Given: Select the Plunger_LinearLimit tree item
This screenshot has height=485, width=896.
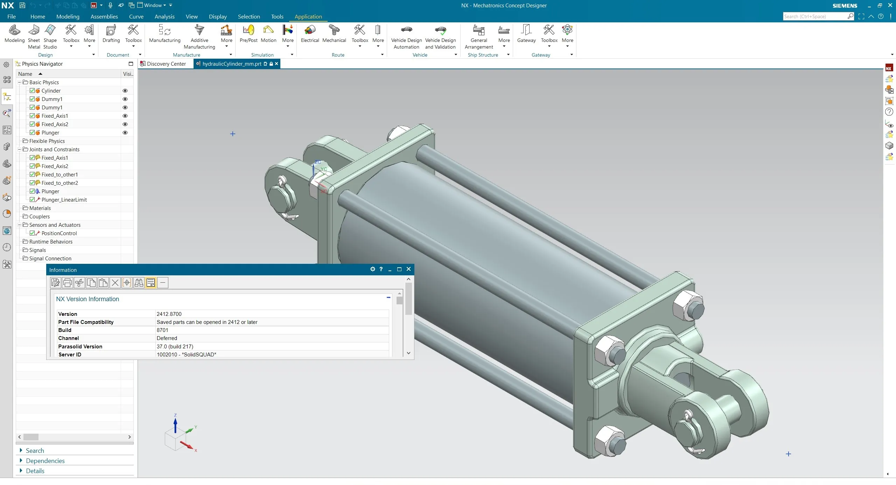Looking at the screenshot, I should (x=64, y=200).
